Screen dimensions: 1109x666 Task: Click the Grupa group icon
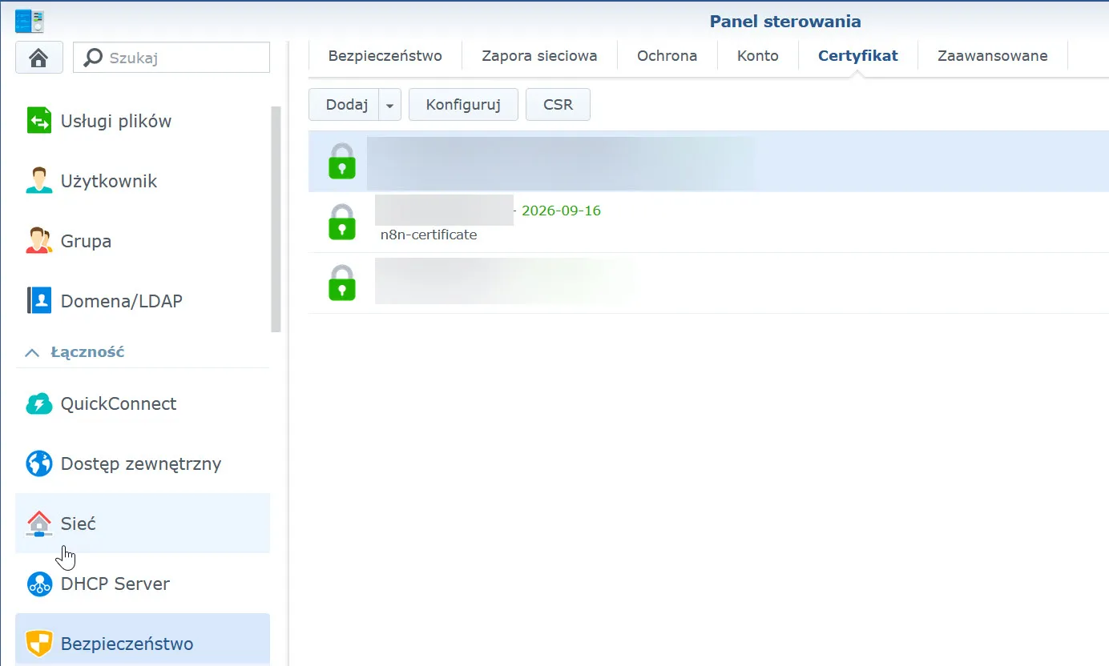click(x=38, y=241)
